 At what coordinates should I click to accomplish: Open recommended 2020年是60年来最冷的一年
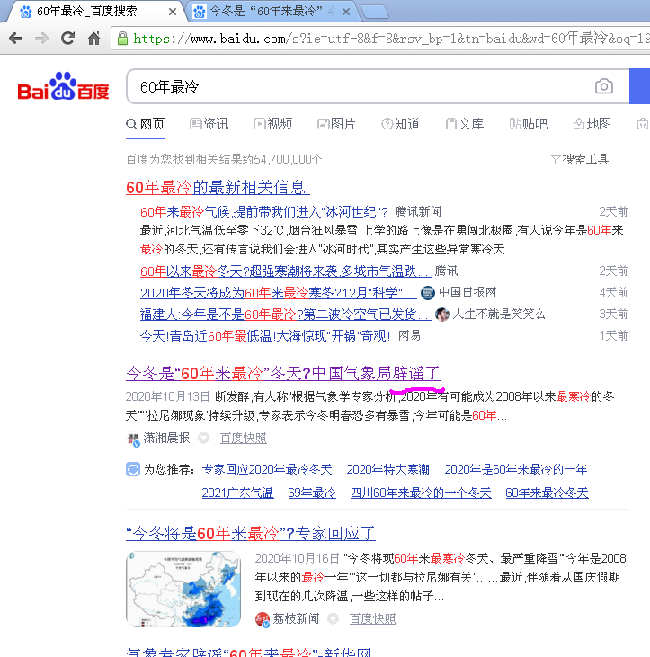[x=516, y=469]
